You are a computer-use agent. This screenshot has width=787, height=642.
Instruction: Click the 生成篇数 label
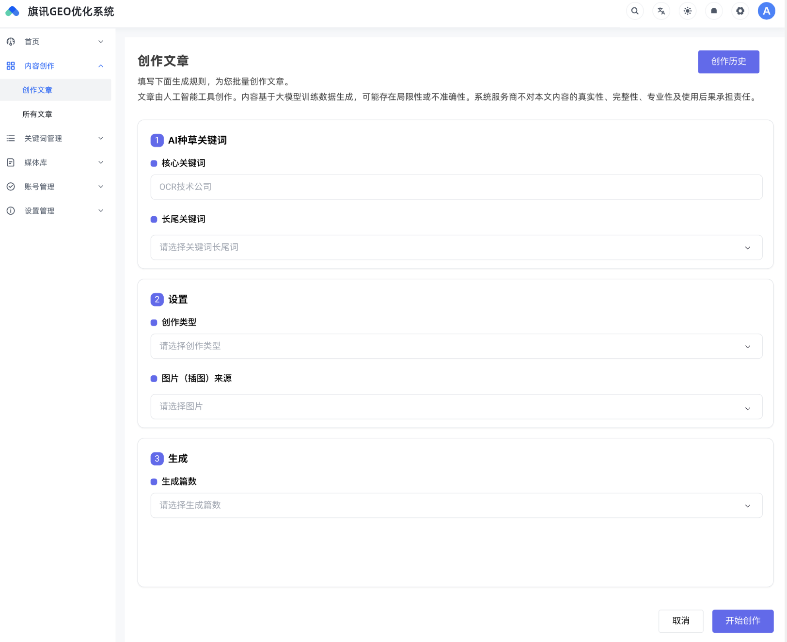179,481
